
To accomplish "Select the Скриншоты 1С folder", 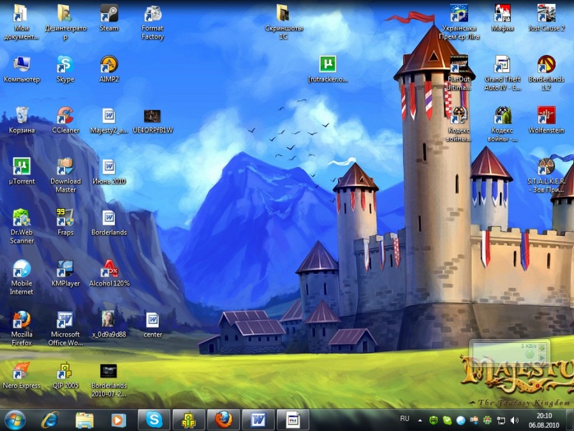I will (284, 23).
